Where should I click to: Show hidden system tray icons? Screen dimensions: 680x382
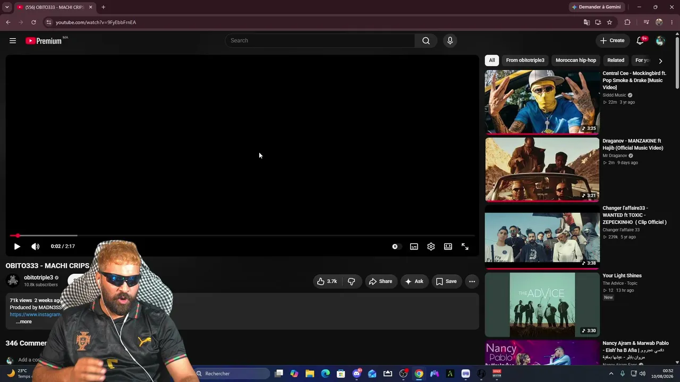(611, 374)
